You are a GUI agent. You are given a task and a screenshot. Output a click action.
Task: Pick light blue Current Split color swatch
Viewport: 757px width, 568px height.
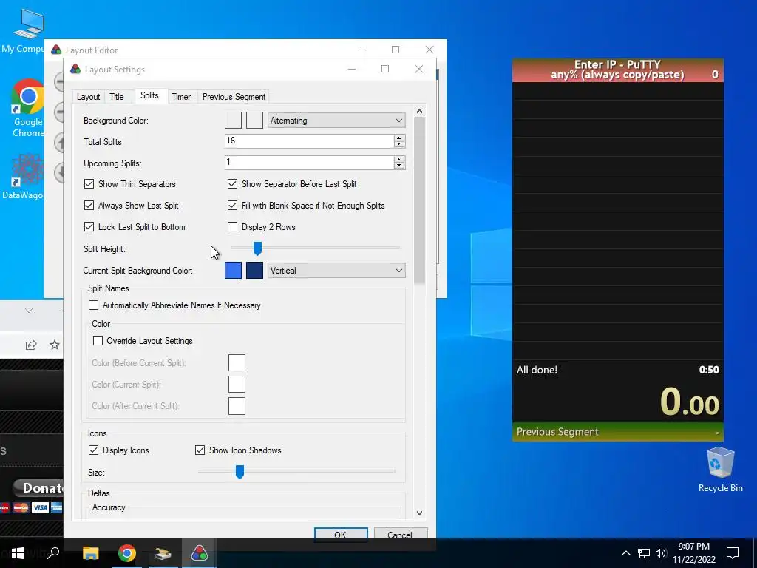click(233, 271)
